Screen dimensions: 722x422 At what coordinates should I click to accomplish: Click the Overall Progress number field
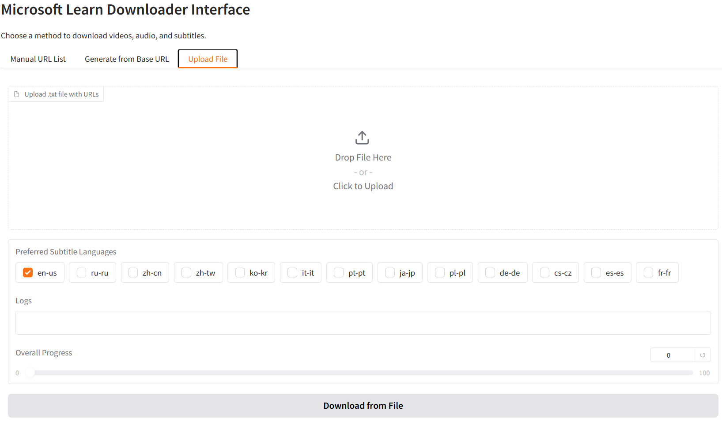click(673, 355)
